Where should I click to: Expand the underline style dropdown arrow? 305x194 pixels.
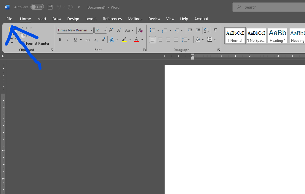[81, 40]
